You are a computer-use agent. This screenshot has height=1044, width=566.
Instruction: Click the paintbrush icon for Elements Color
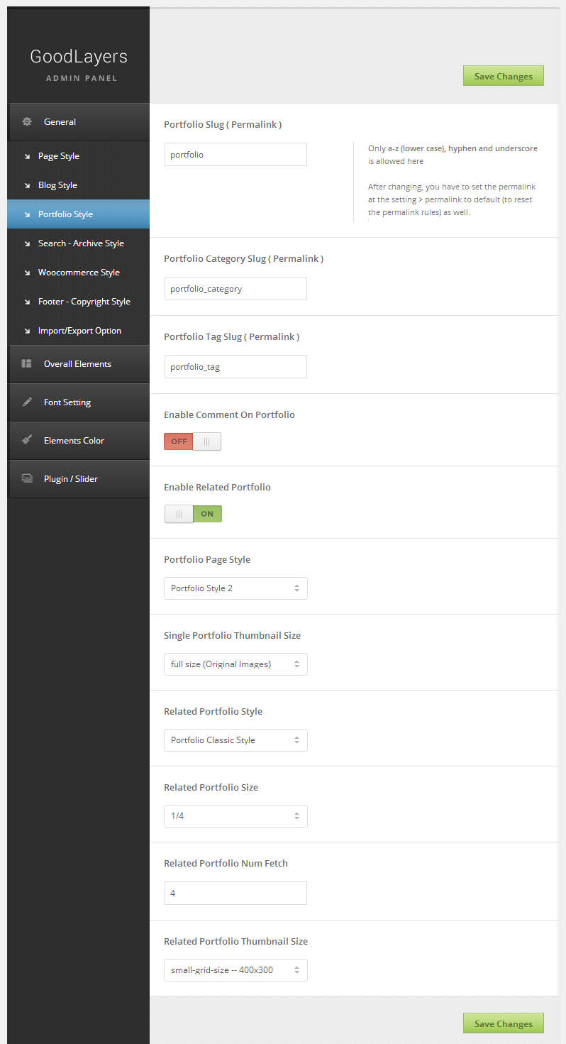[27, 441]
